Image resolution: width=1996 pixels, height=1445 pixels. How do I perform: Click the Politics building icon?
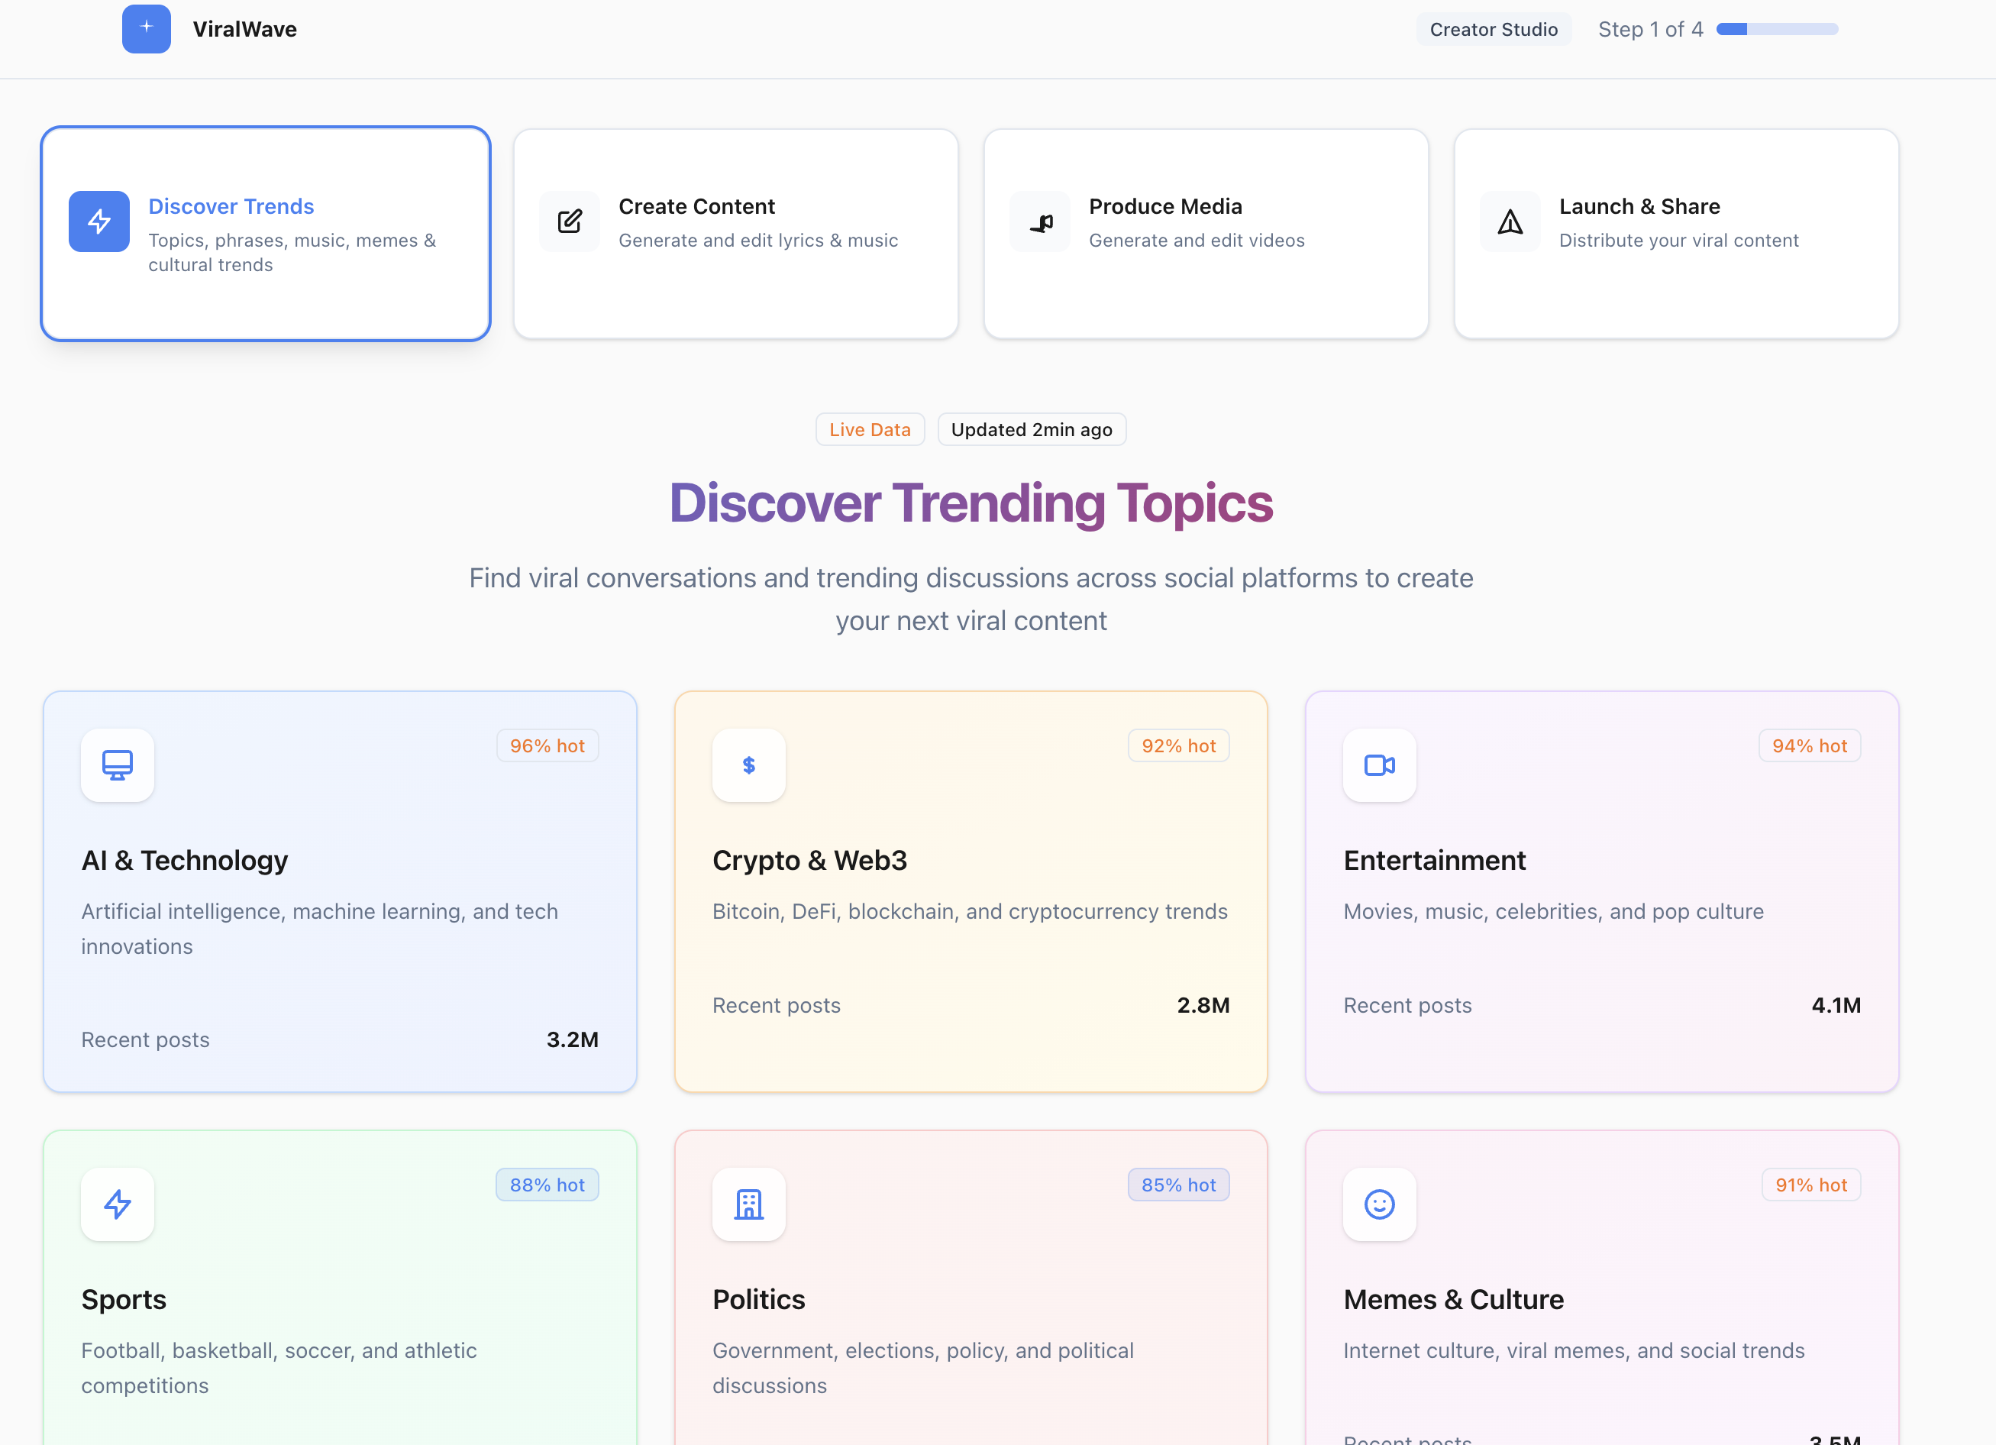click(x=749, y=1204)
